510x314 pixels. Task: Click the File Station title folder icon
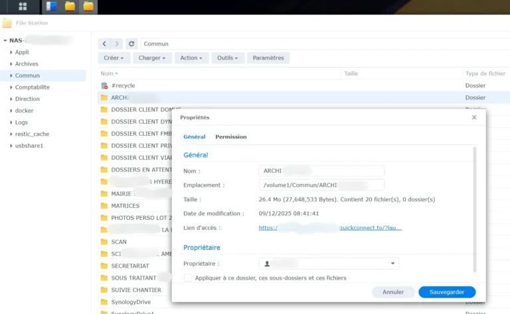[x=7, y=23]
